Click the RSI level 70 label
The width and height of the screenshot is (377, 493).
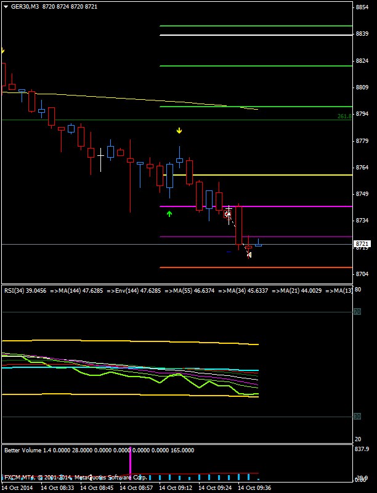point(357,312)
